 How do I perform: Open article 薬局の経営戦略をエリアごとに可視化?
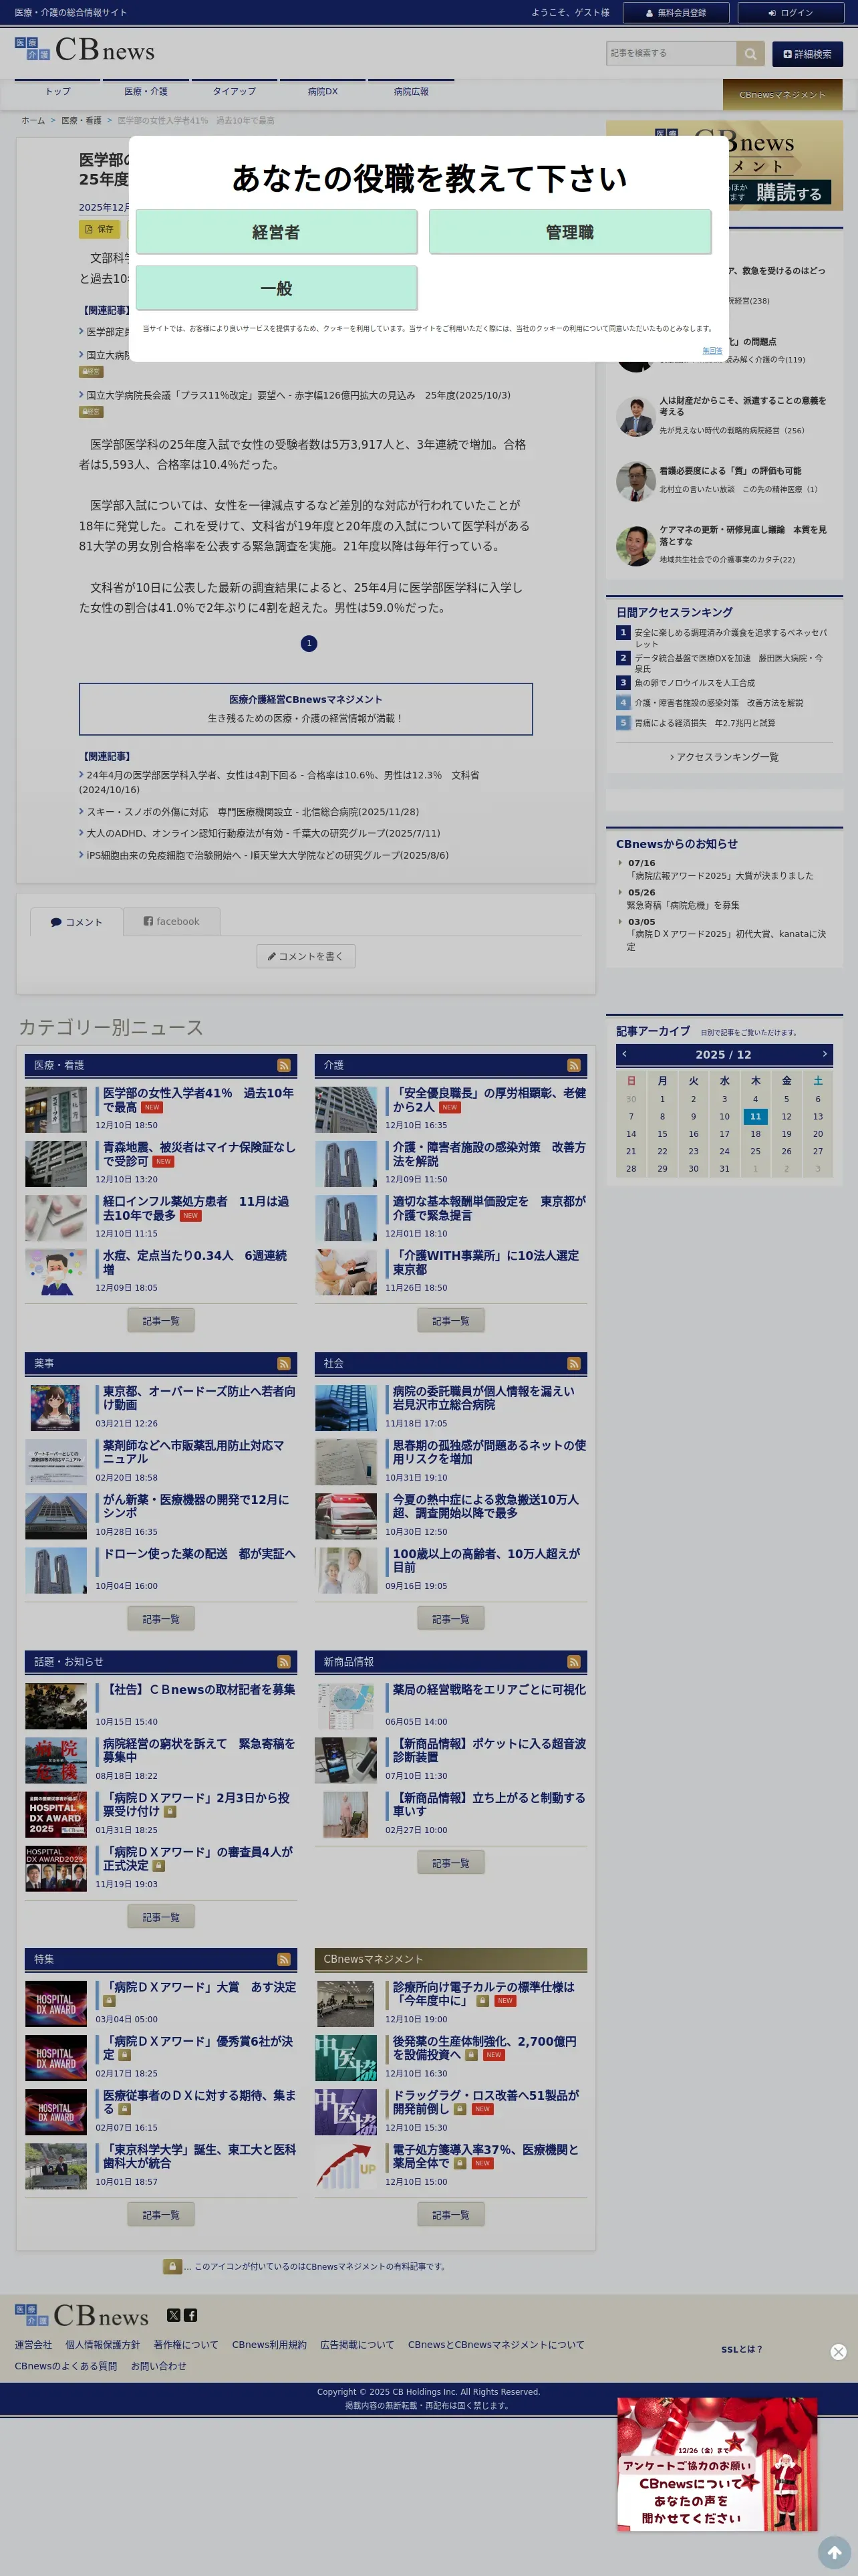coord(489,1689)
